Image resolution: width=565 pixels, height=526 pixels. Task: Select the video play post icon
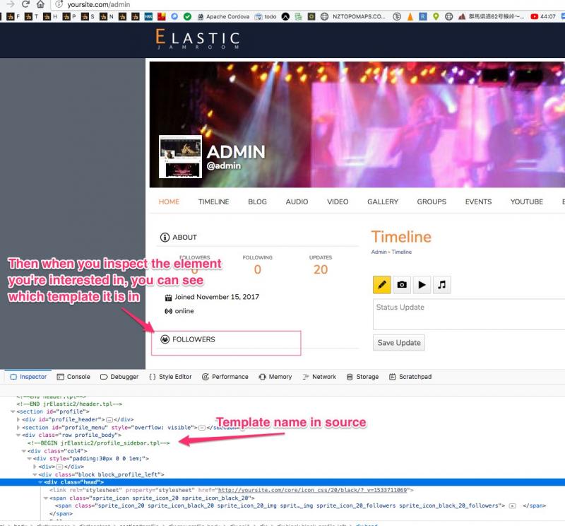pyautogui.click(x=422, y=285)
